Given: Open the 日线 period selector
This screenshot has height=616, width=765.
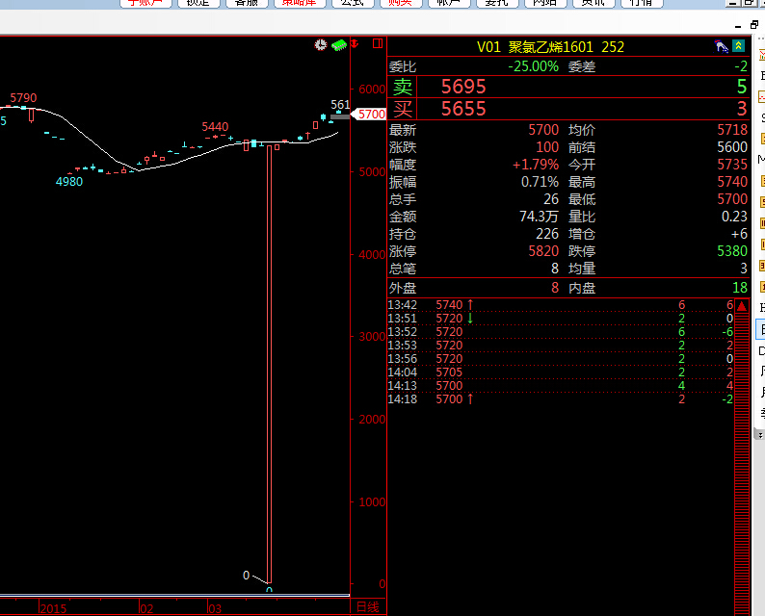Looking at the screenshot, I should coord(367,606).
